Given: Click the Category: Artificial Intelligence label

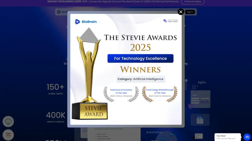Looking at the screenshot, I should 141,79.
